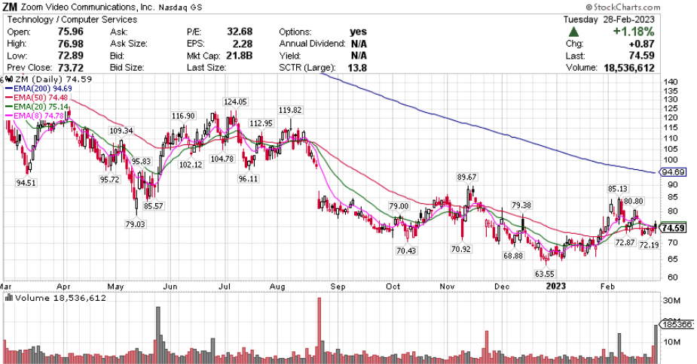The width and height of the screenshot is (697, 364).
Task: Click the +1.18% percent change
Action: pyautogui.click(x=634, y=32)
